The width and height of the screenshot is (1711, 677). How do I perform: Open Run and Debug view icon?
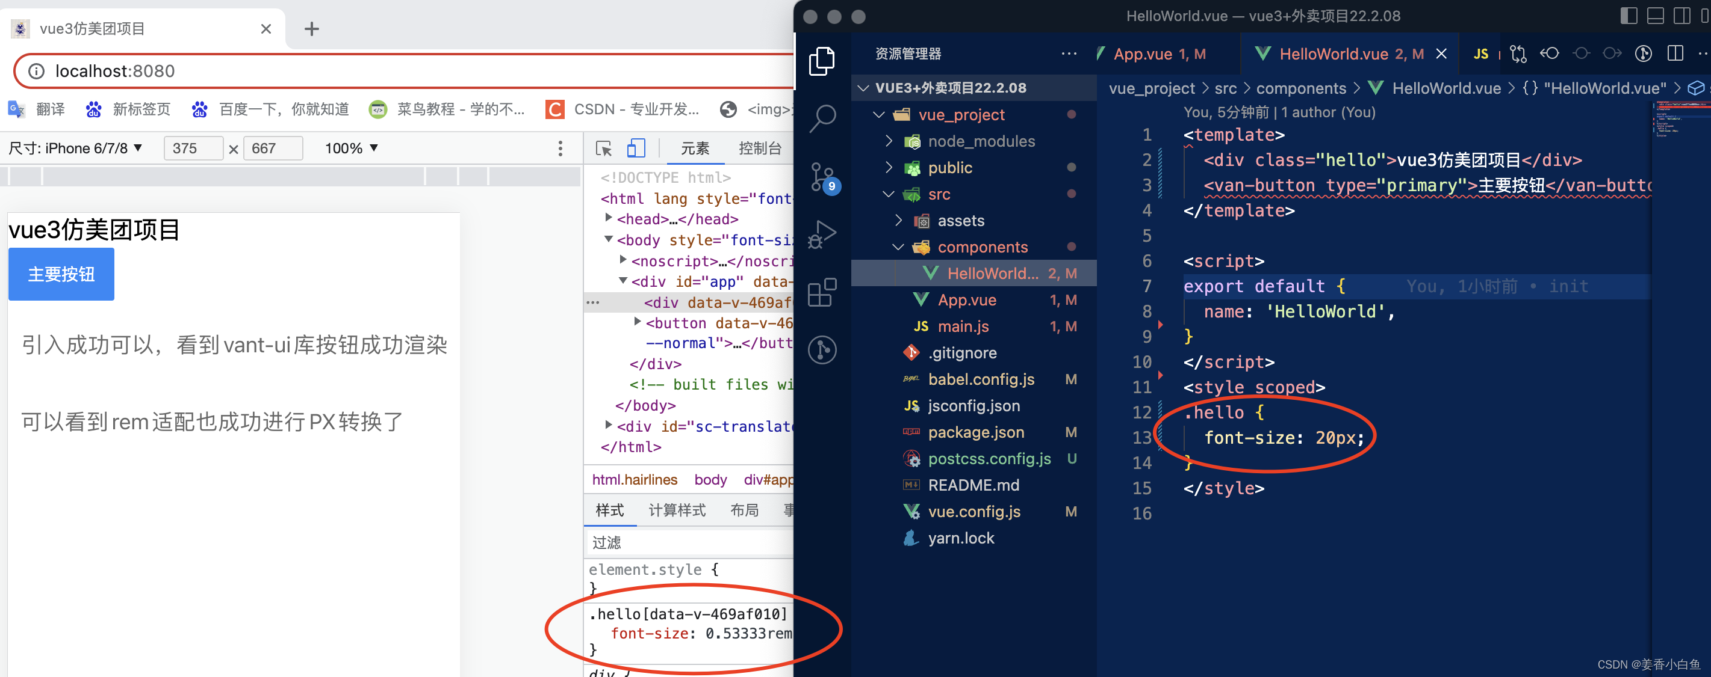pyautogui.click(x=822, y=234)
